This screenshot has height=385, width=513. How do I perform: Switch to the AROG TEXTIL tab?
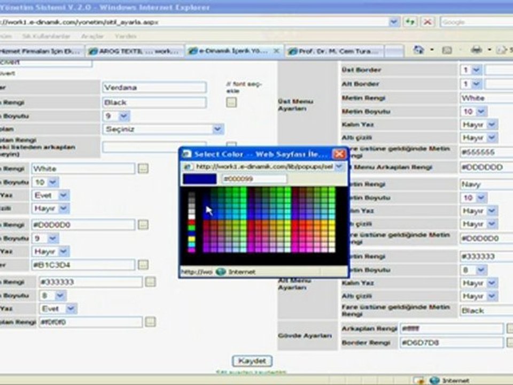(x=135, y=51)
